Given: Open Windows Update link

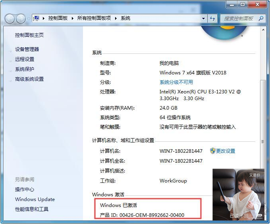Looking at the screenshot, I should pos(35,199).
